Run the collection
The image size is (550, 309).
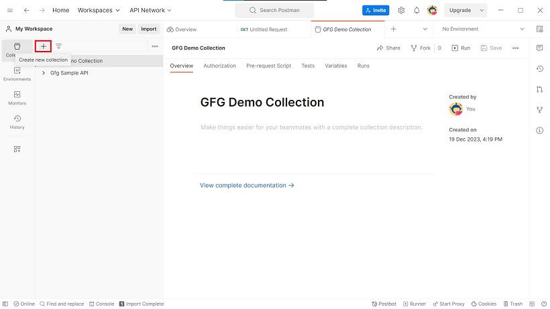[461, 48]
